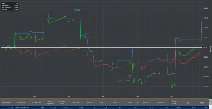212x109 pixels.
Task: Sort by PFR column header
Action: click(116, 103)
